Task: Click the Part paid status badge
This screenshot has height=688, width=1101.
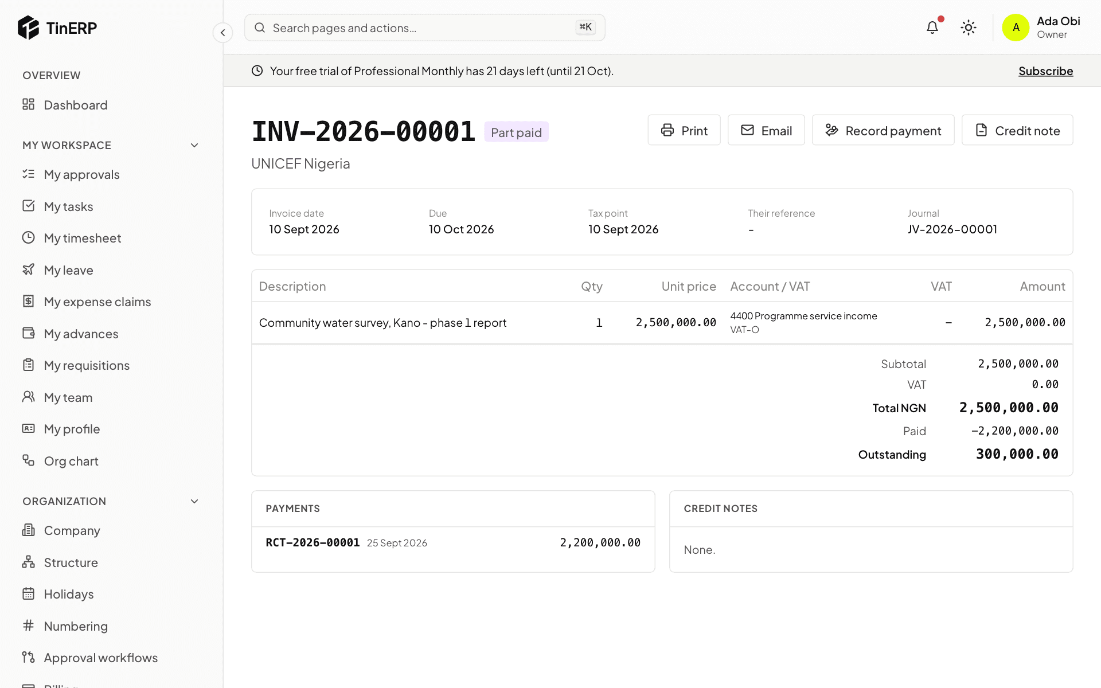Action: (516, 132)
